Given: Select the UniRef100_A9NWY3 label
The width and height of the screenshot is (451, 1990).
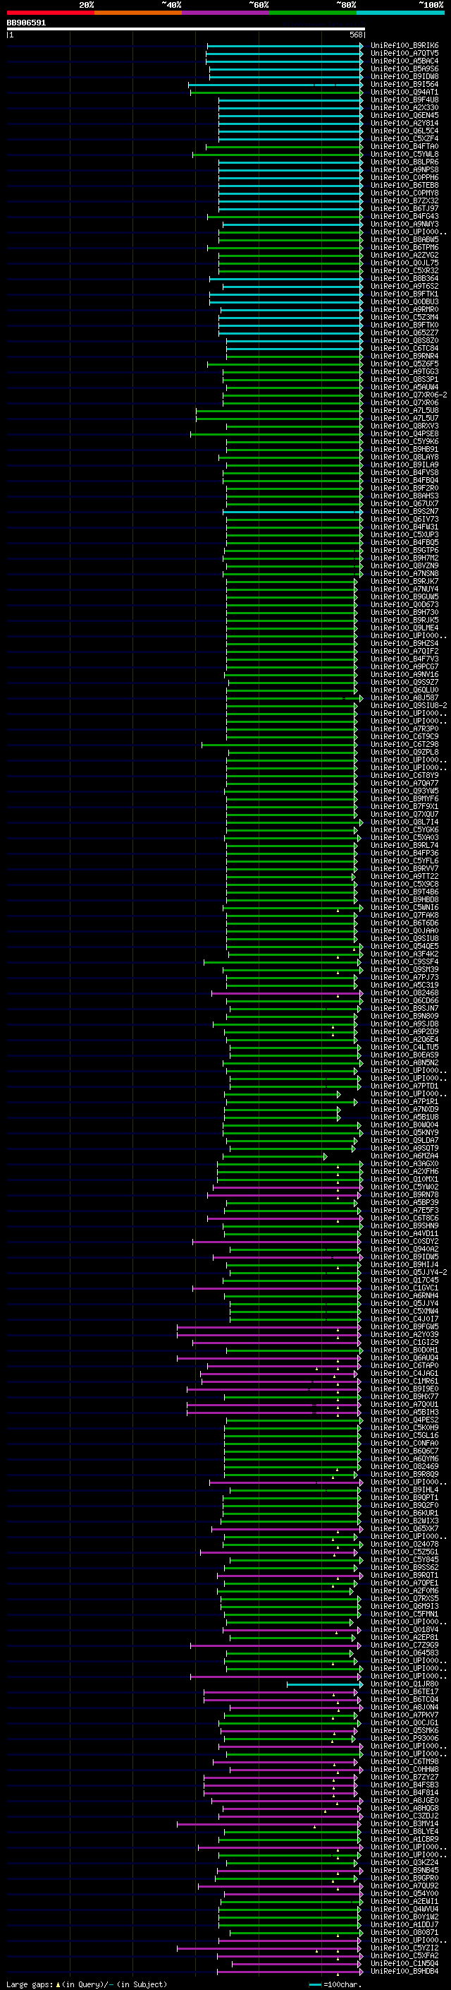Looking at the screenshot, I should tap(404, 224).
